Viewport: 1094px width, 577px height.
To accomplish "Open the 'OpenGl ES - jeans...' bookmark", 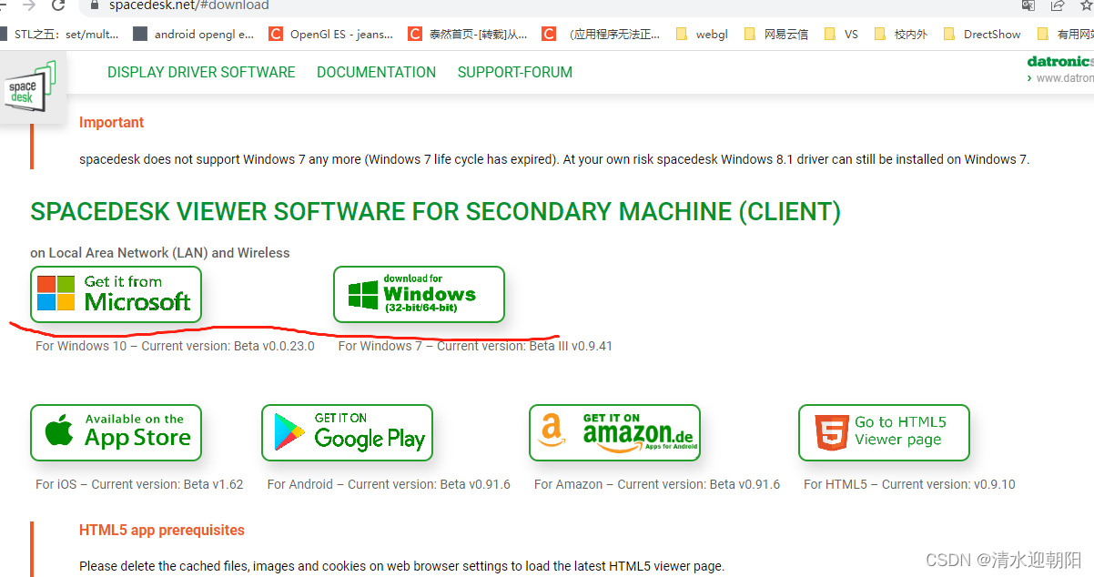I will pyautogui.click(x=331, y=35).
